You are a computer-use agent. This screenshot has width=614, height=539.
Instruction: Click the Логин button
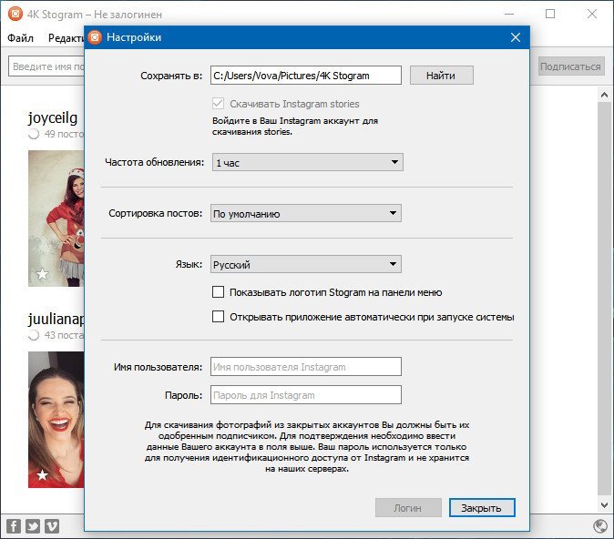(408, 508)
